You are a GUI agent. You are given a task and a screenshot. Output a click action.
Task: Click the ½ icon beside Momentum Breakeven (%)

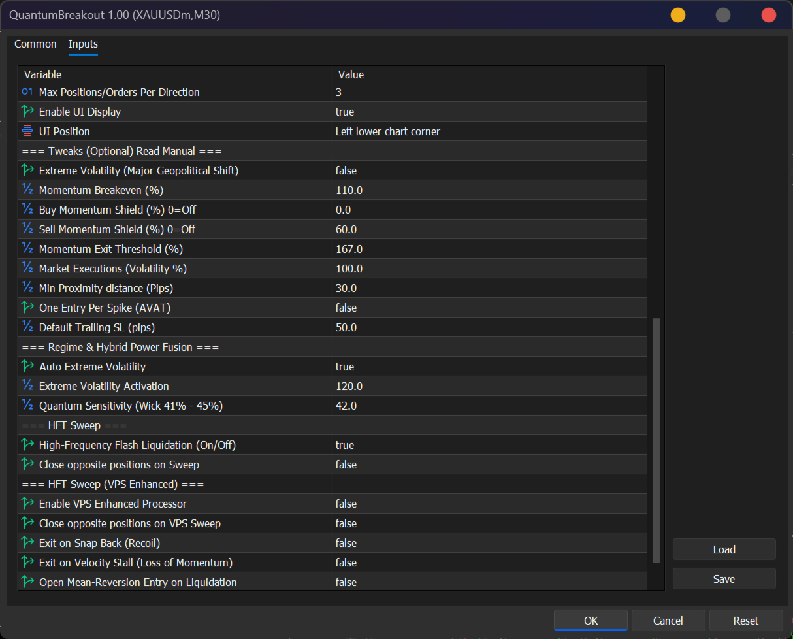click(x=27, y=190)
